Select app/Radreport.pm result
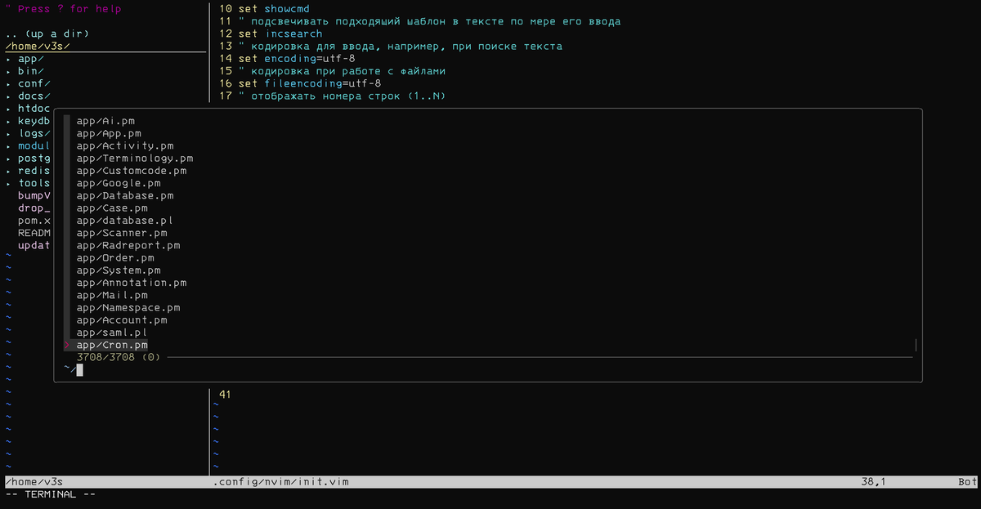Image resolution: width=981 pixels, height=509 pixels. point(128,245)
